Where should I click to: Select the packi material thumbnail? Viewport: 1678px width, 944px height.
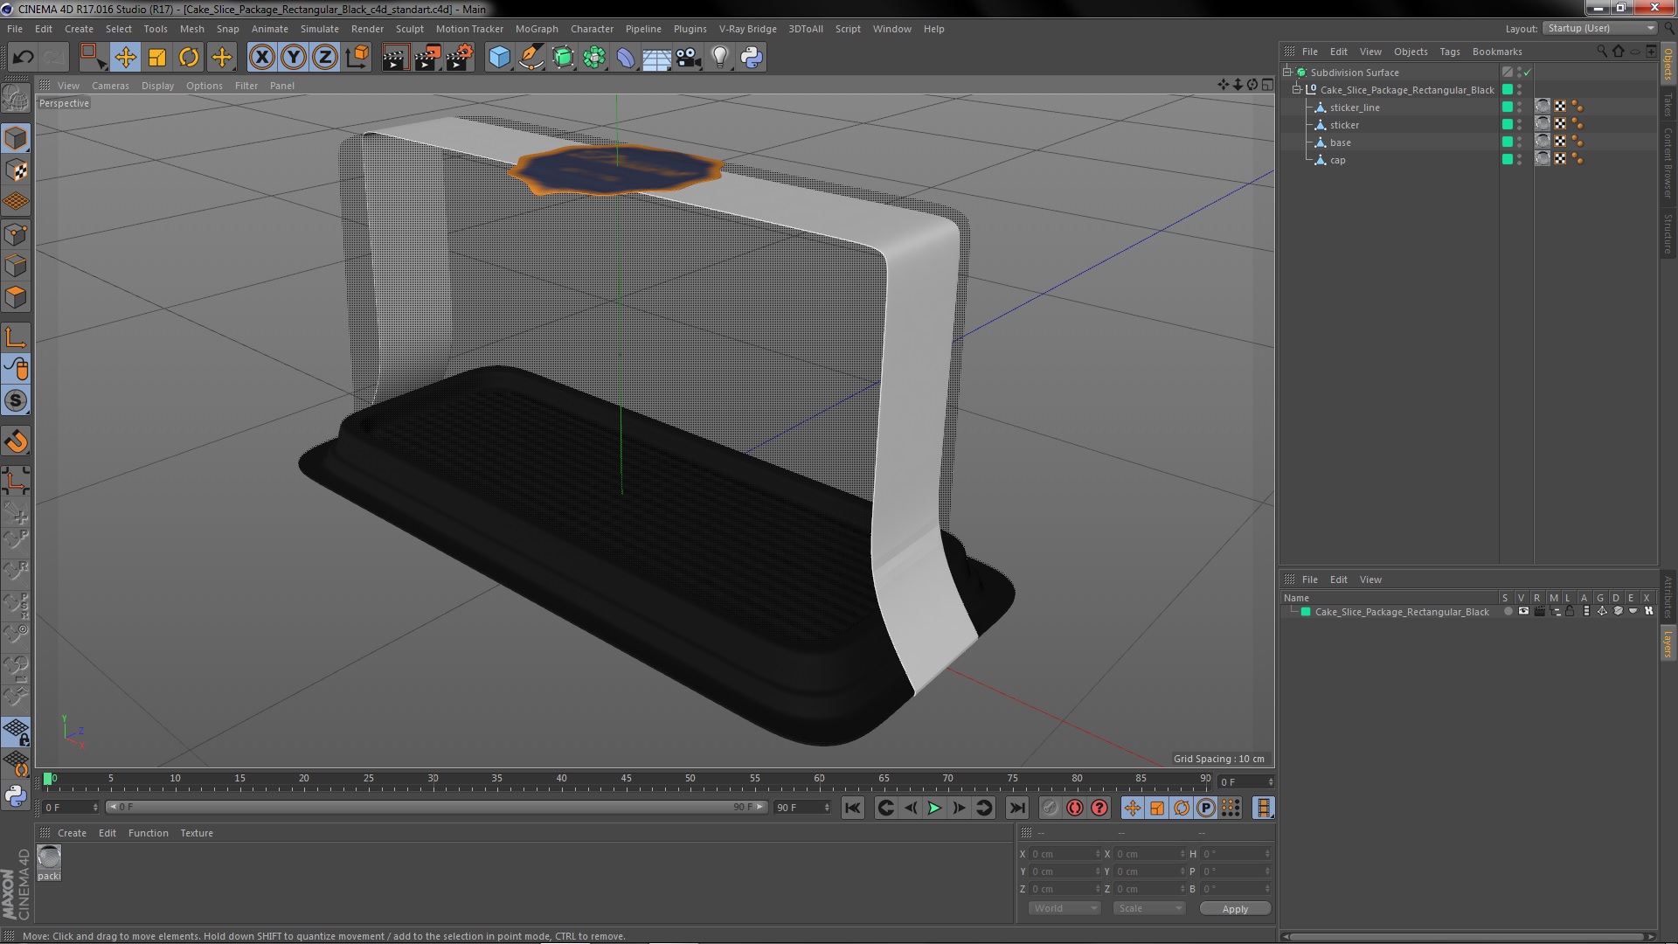click(x=49, y=863)
